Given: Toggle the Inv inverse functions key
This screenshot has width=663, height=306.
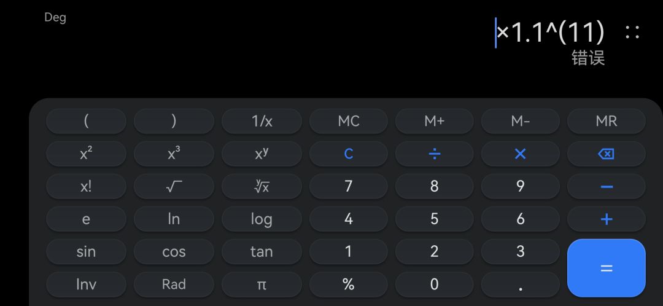Looking at the screenshot, I should click(86, 284).
